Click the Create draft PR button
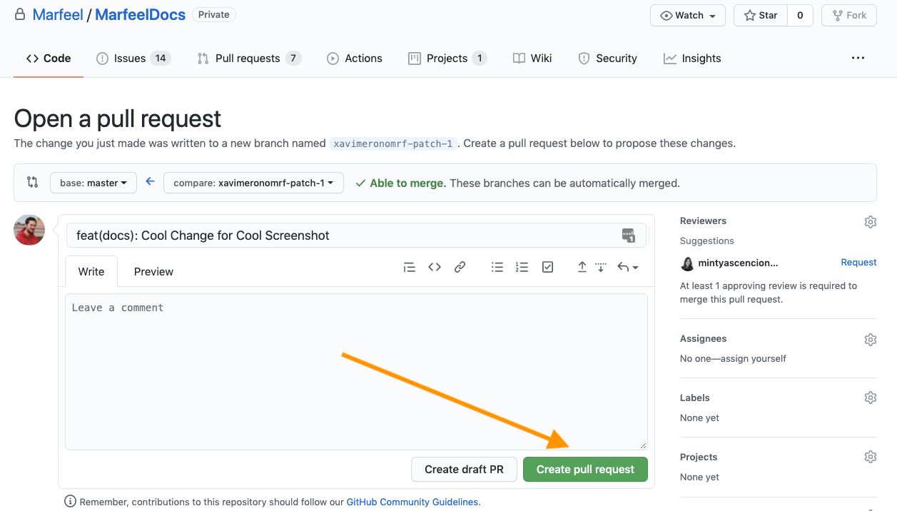 pos(464,469)
